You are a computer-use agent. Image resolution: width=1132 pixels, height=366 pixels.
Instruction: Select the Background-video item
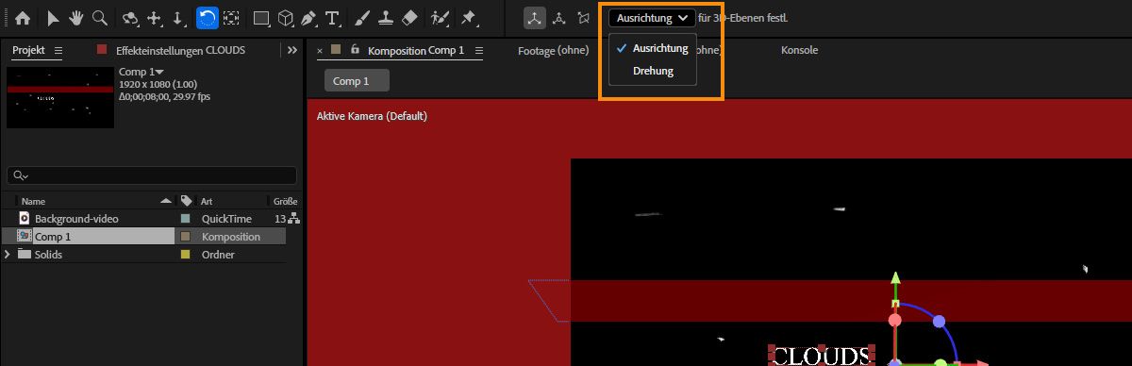(76, 219)
